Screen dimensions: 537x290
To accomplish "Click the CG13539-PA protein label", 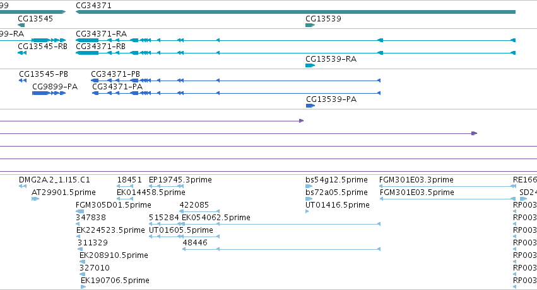I will tap(331, 99).
